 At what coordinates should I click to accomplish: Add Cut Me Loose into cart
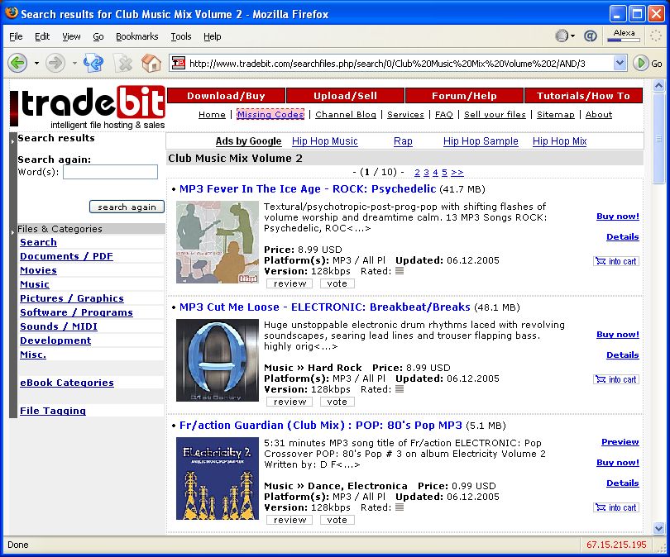pos(616,379)
